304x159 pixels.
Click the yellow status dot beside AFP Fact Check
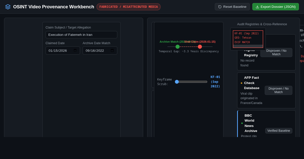pos(241,83)
